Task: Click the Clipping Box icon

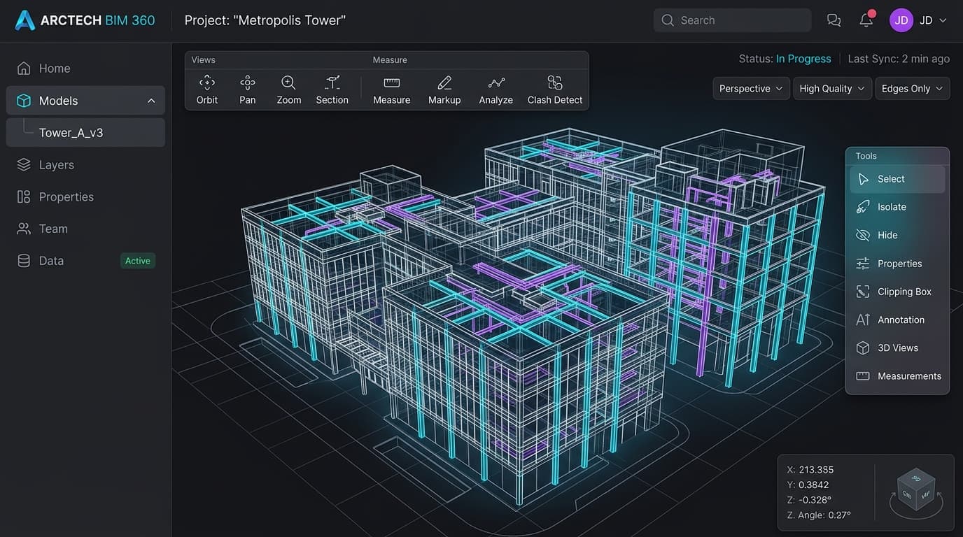Action: [863, 292]
